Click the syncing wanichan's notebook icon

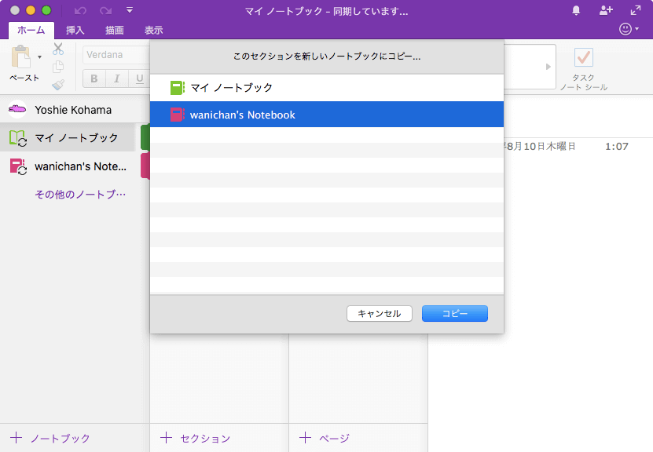(18, 166)
